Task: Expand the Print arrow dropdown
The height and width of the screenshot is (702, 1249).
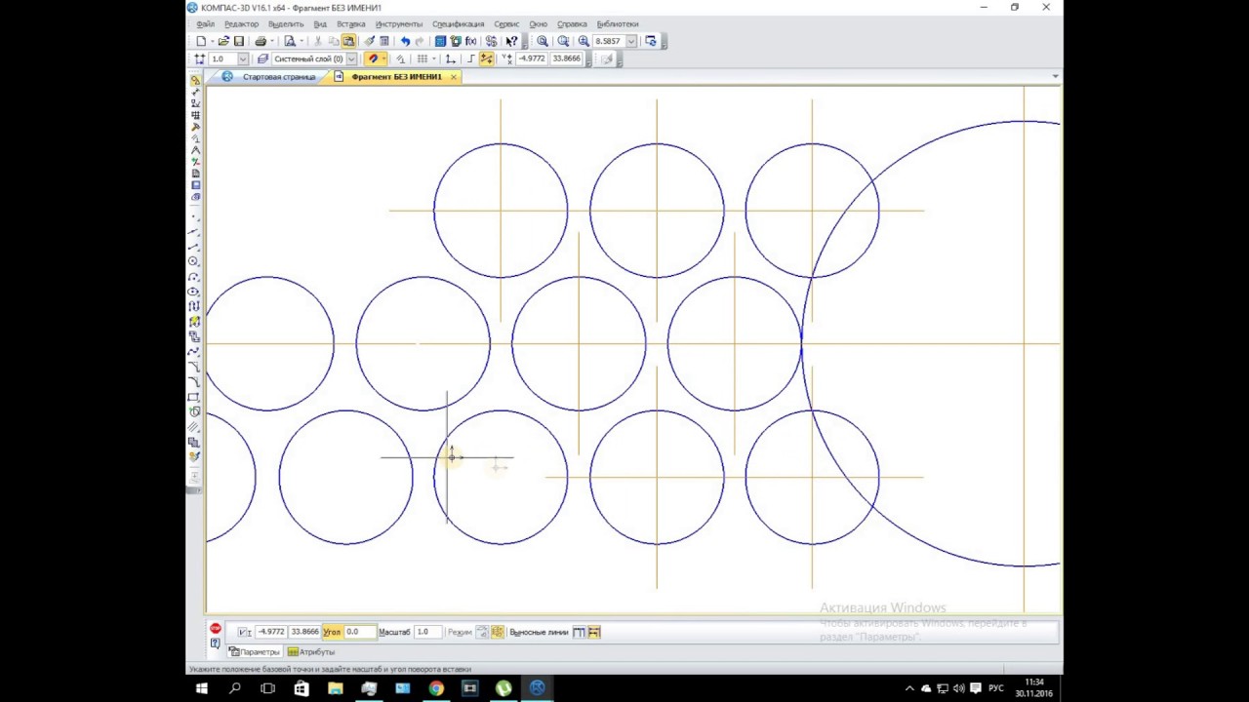Action: click(x=272, y=41)
